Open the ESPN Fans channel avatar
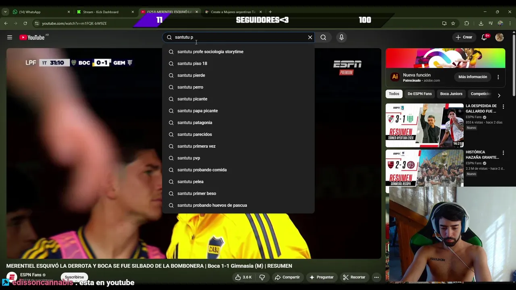 (x=12, y=277)
